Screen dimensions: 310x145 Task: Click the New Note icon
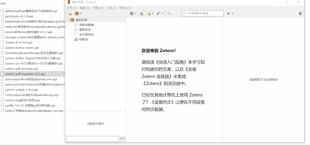coord(148,14)
